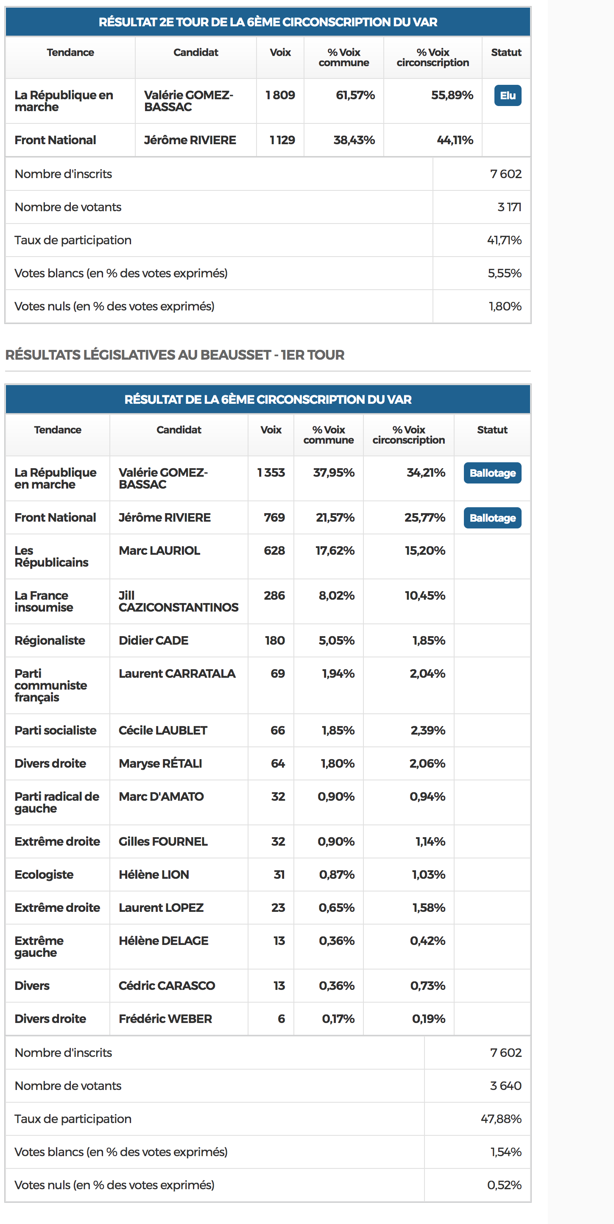
Task: Click the Parti radical de gauche label
Action: pyautogui.click(x=56, y=802)
